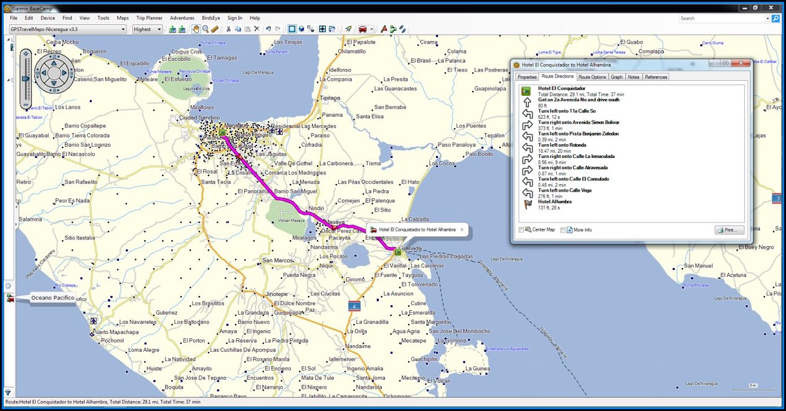Enable the Center Map checkbox
The image size is (786, 411).
[522, 230]
